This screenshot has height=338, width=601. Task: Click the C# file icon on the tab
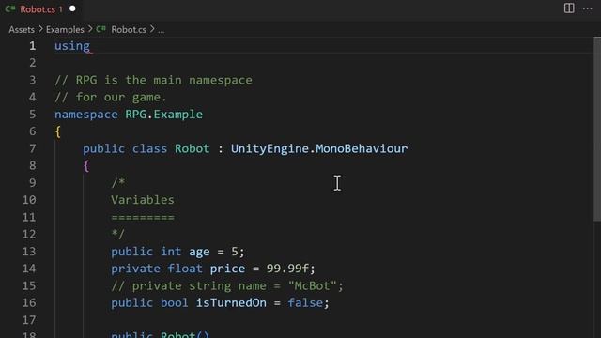[10, 8]
